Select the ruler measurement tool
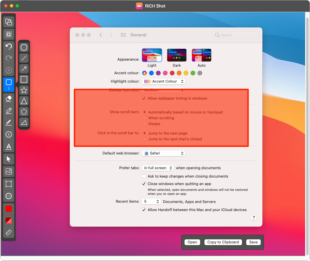Screen dimensions: 310x261 [8, 232]
